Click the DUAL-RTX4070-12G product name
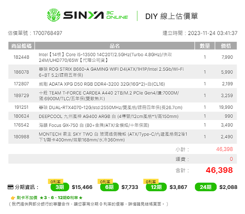Image resolution: width=245 pixels, height=214 pixels. 111,107
